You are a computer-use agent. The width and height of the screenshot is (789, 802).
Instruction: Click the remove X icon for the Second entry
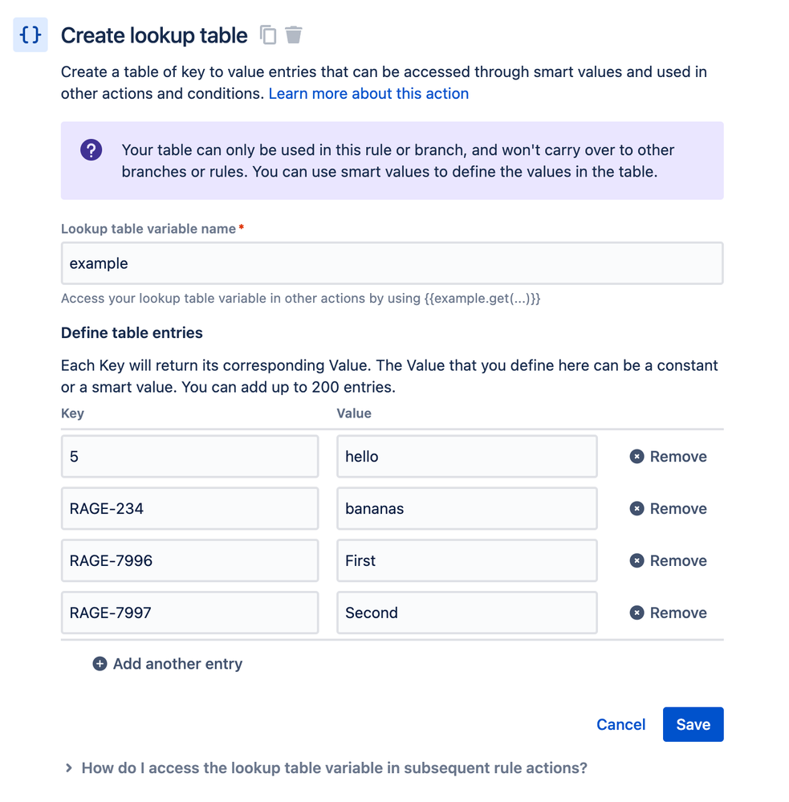(636, 613)
